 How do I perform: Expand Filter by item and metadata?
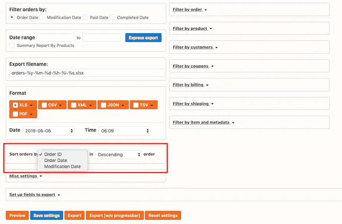(x=203, y=122)
